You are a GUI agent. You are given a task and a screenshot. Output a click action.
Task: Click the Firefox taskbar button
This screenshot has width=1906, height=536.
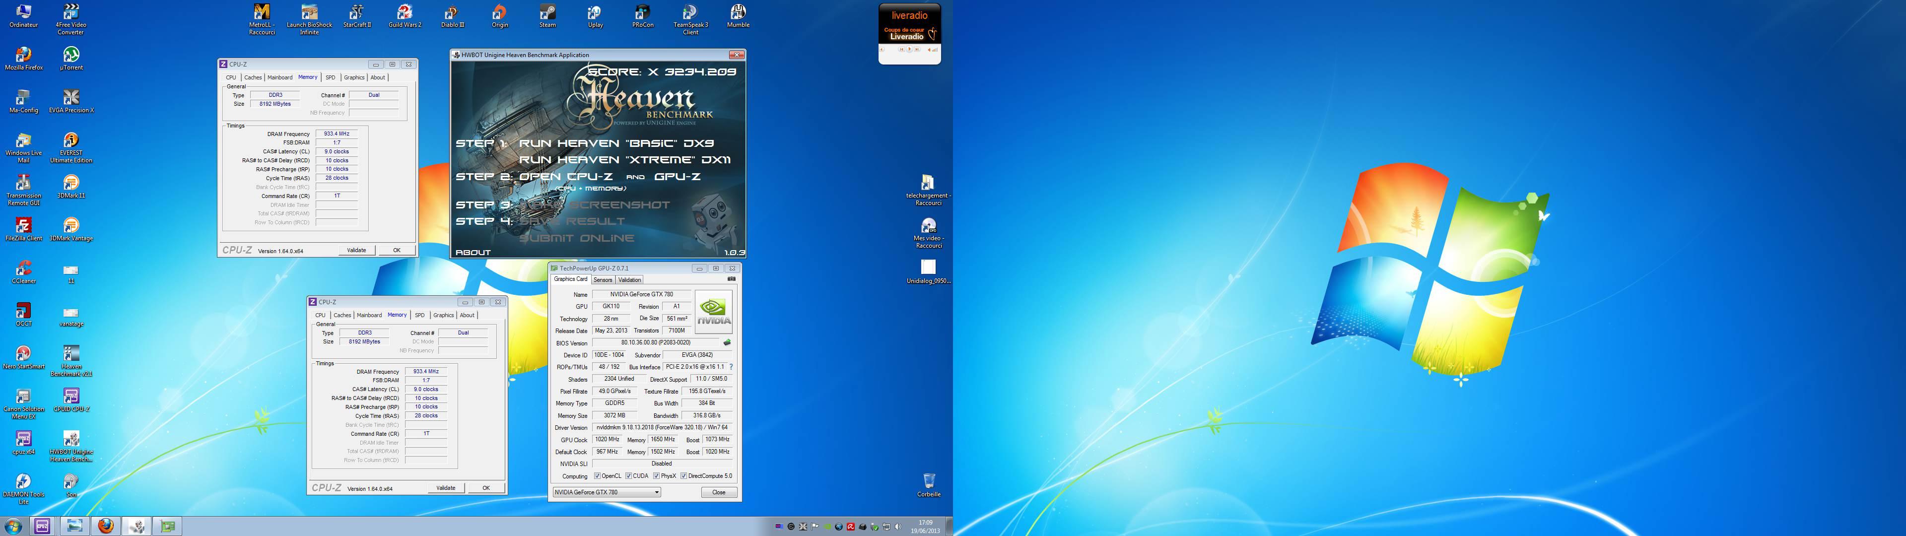(106, 527)
